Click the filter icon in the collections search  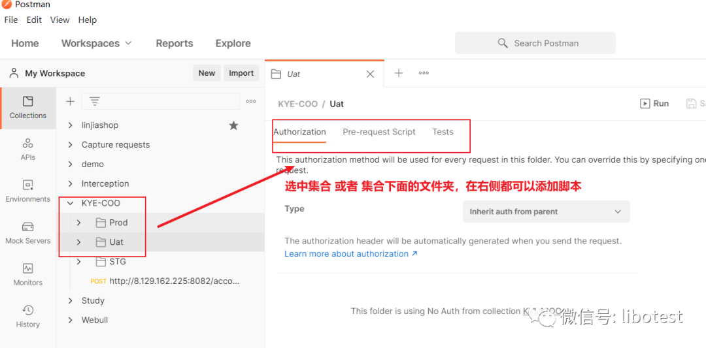click(x=95, y=102)
